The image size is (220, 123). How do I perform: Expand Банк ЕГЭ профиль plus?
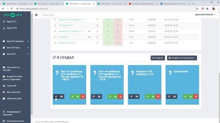click(x=28, y=41)
